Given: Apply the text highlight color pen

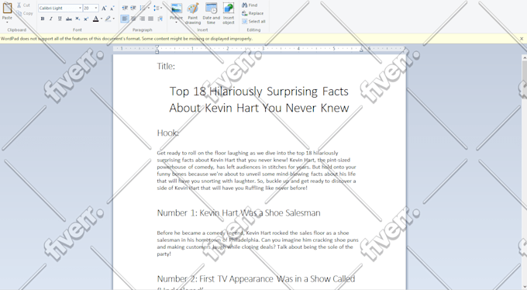Looking at the screenshot, I should pos(108,19).
